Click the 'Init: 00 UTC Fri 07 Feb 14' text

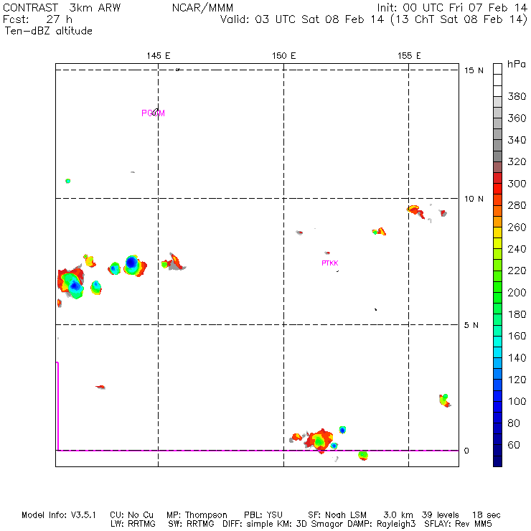pos(452,8)
